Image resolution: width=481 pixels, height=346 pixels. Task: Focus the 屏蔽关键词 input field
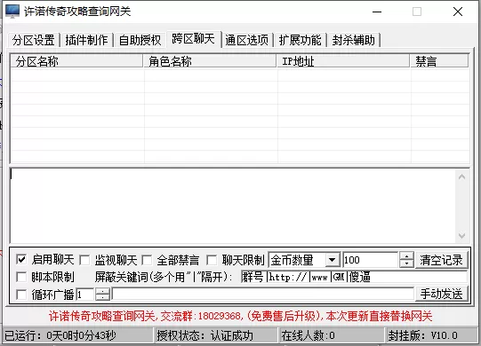pyautogui.click(x=354, y=277)
